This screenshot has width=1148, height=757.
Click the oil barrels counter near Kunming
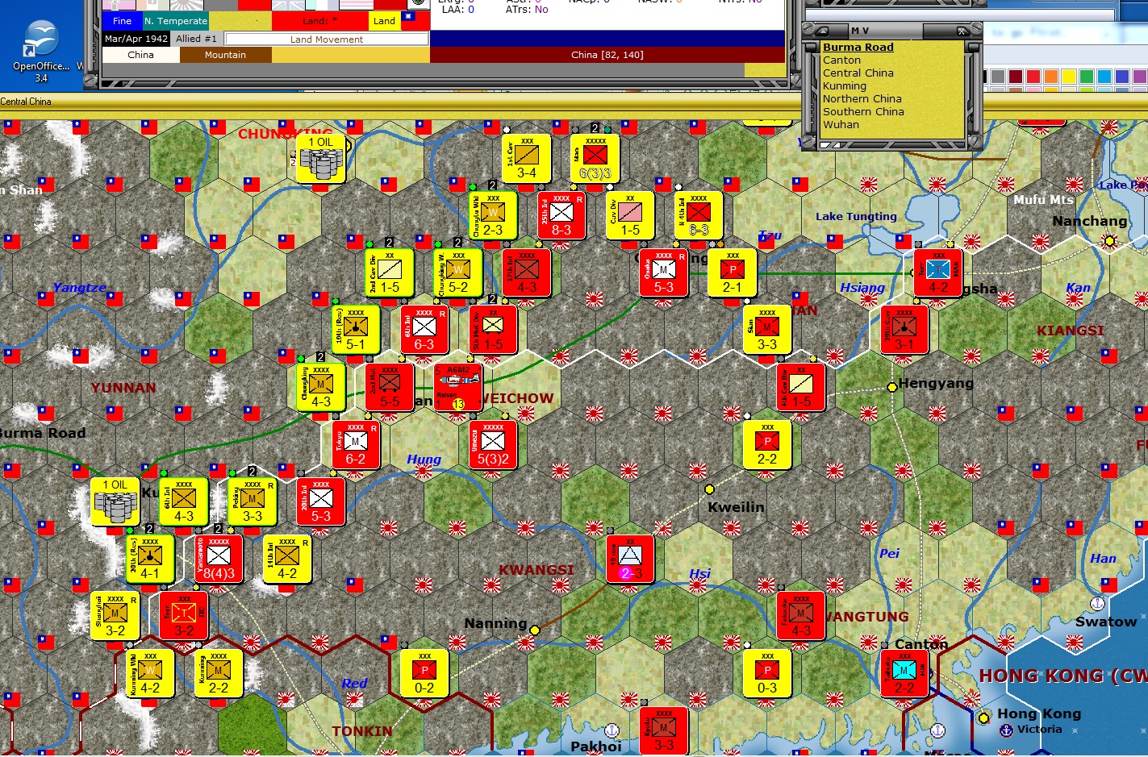(115, 501)
